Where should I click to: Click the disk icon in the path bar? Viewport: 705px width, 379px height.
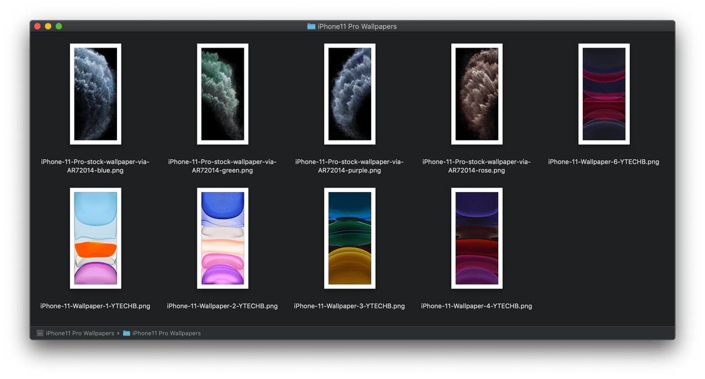pos(40,333)
